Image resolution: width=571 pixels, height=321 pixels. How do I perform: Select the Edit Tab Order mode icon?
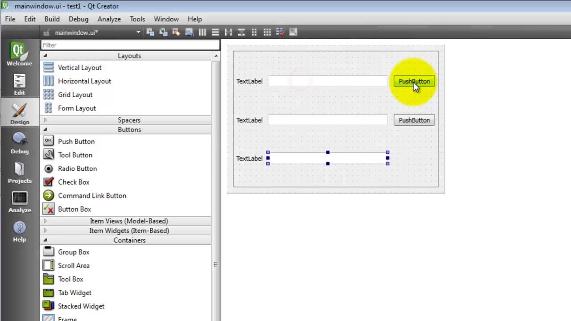[189, 32]
